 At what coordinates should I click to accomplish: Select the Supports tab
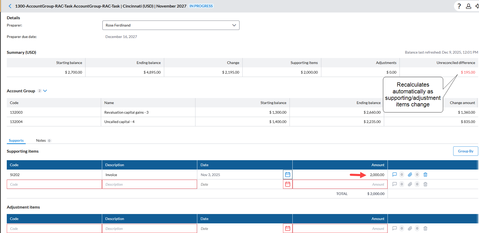point(16,140)
